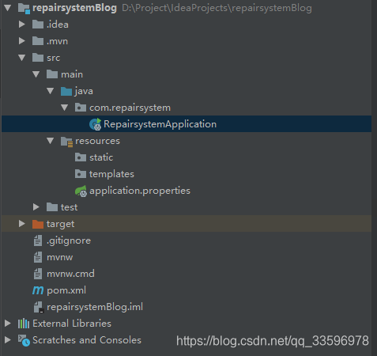Select the .idea label

(58, 25)
